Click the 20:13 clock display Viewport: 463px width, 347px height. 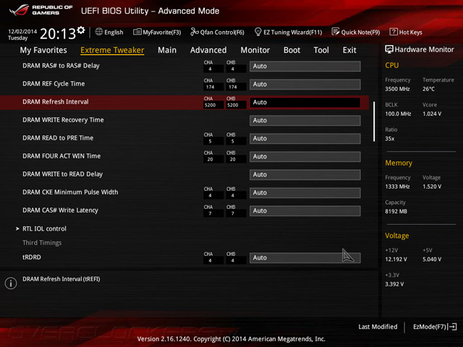(x=58, y=34)
